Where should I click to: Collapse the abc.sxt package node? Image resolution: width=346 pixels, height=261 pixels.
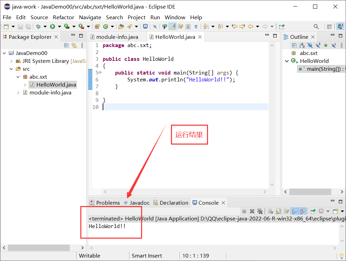click(18, 77)
